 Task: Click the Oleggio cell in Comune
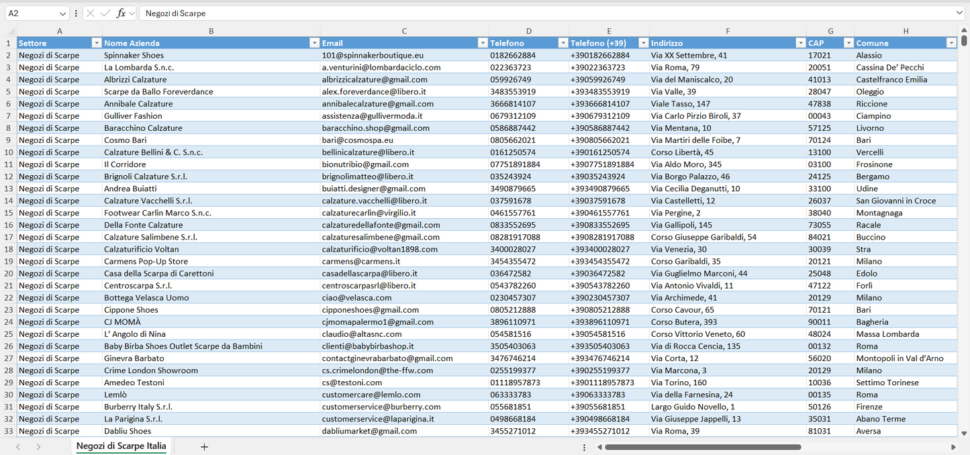pyautogui.click(x=906, y=91)
